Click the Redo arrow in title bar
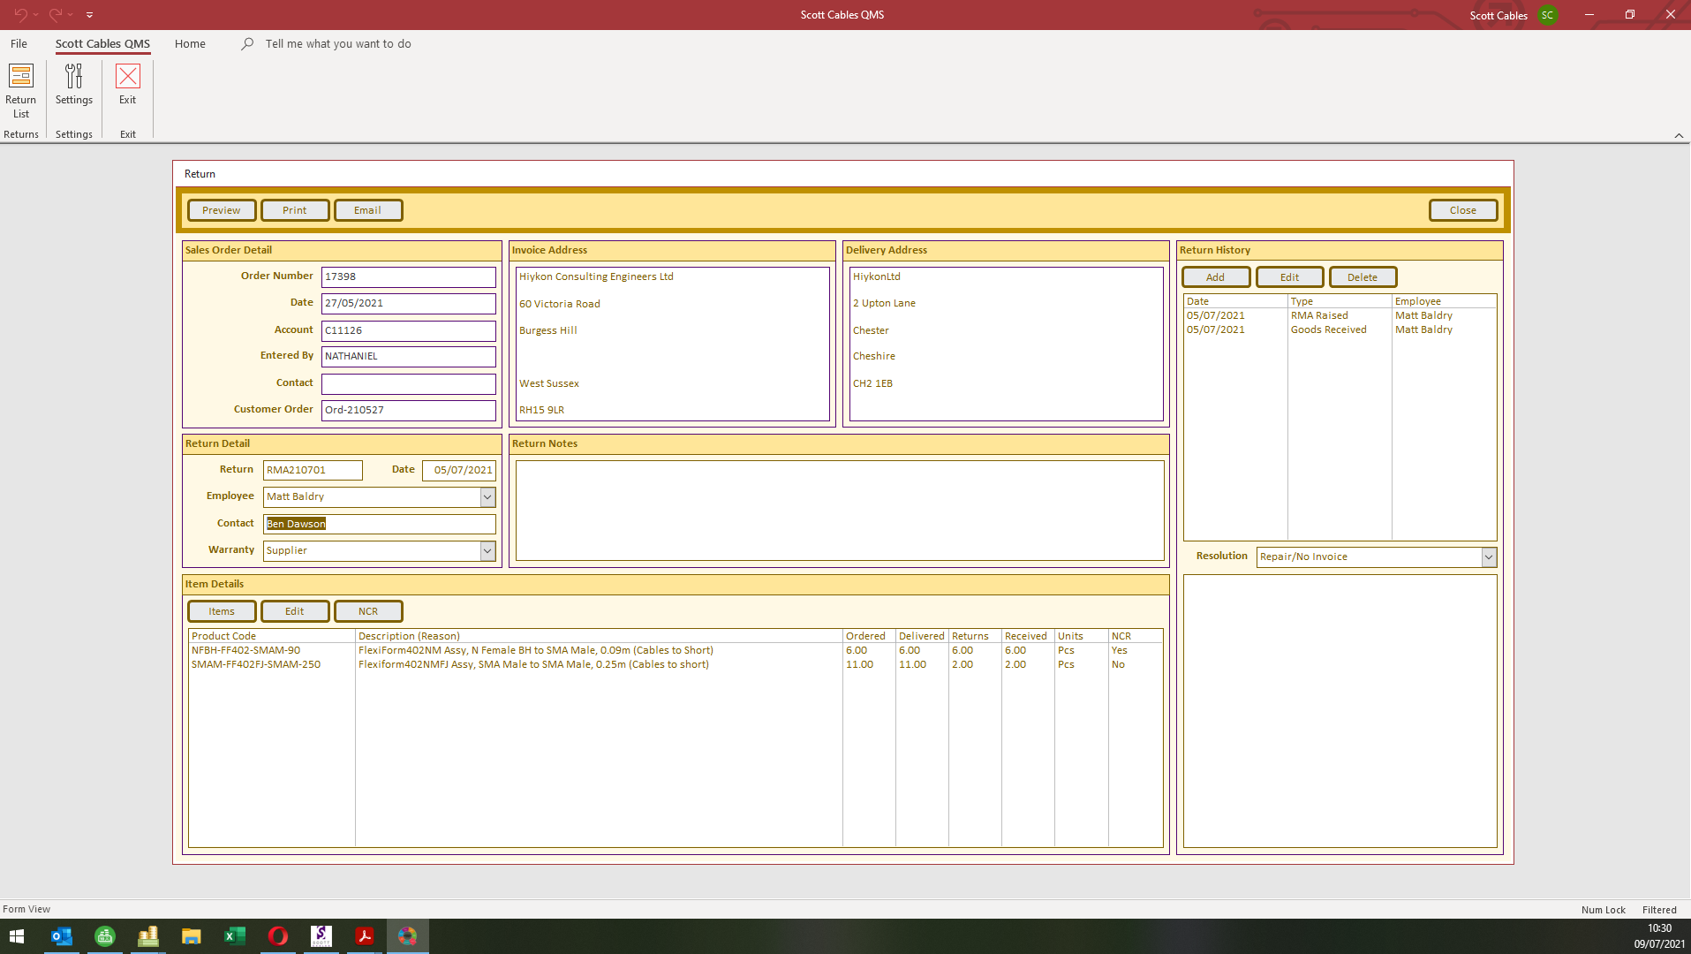This screenshot has height=954, width=1691. [56, 14]
